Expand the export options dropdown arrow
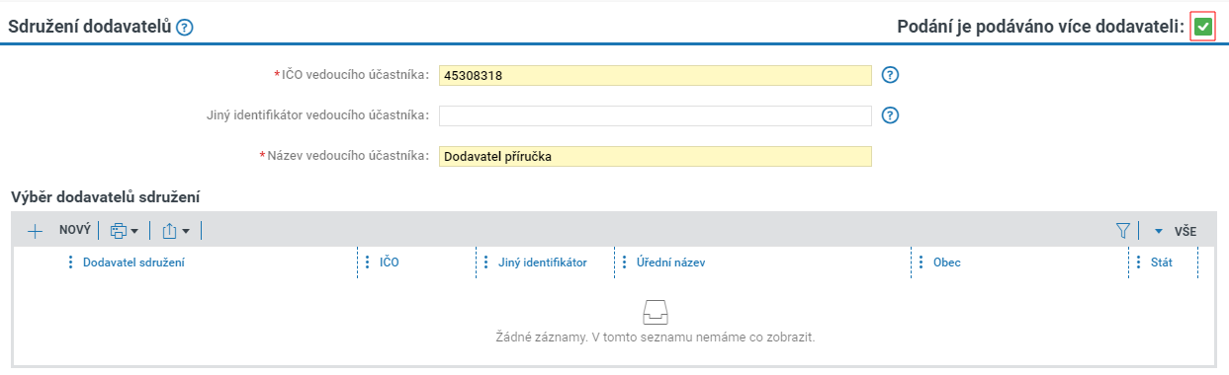 (x=185, y=231)
